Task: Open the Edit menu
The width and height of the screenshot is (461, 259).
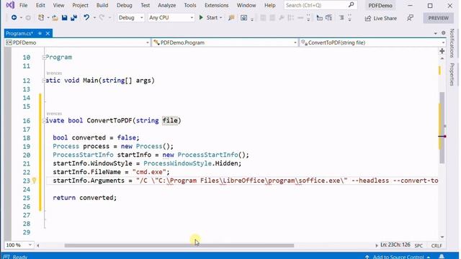Action: 40,5
